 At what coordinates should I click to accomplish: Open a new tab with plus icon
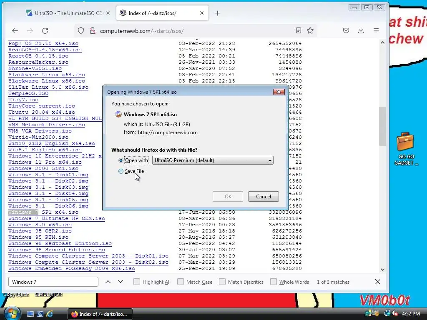pos(217,13)
